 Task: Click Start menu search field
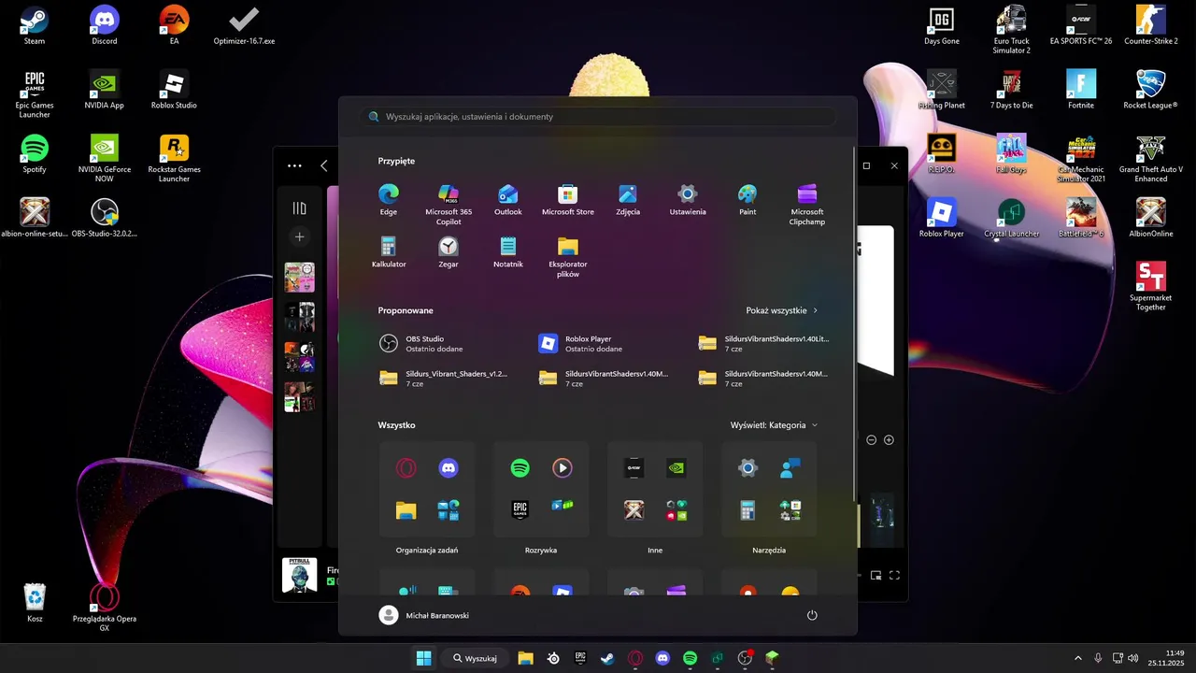598,117
